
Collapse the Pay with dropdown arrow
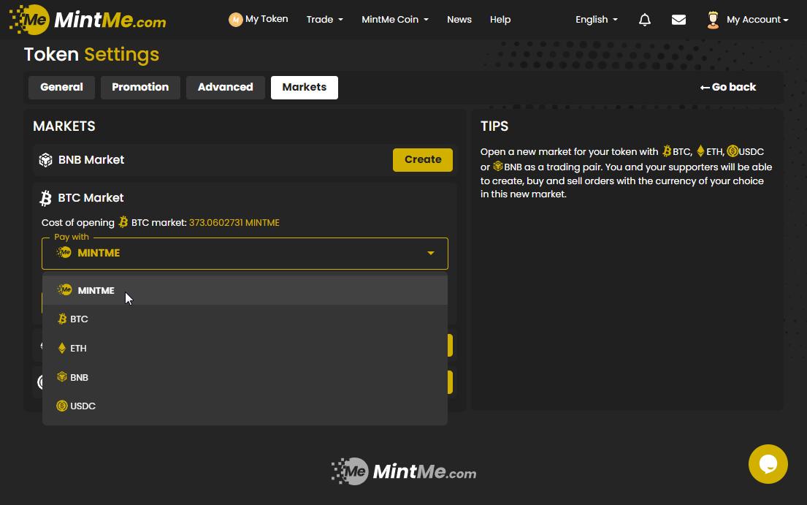coord(430,254)
